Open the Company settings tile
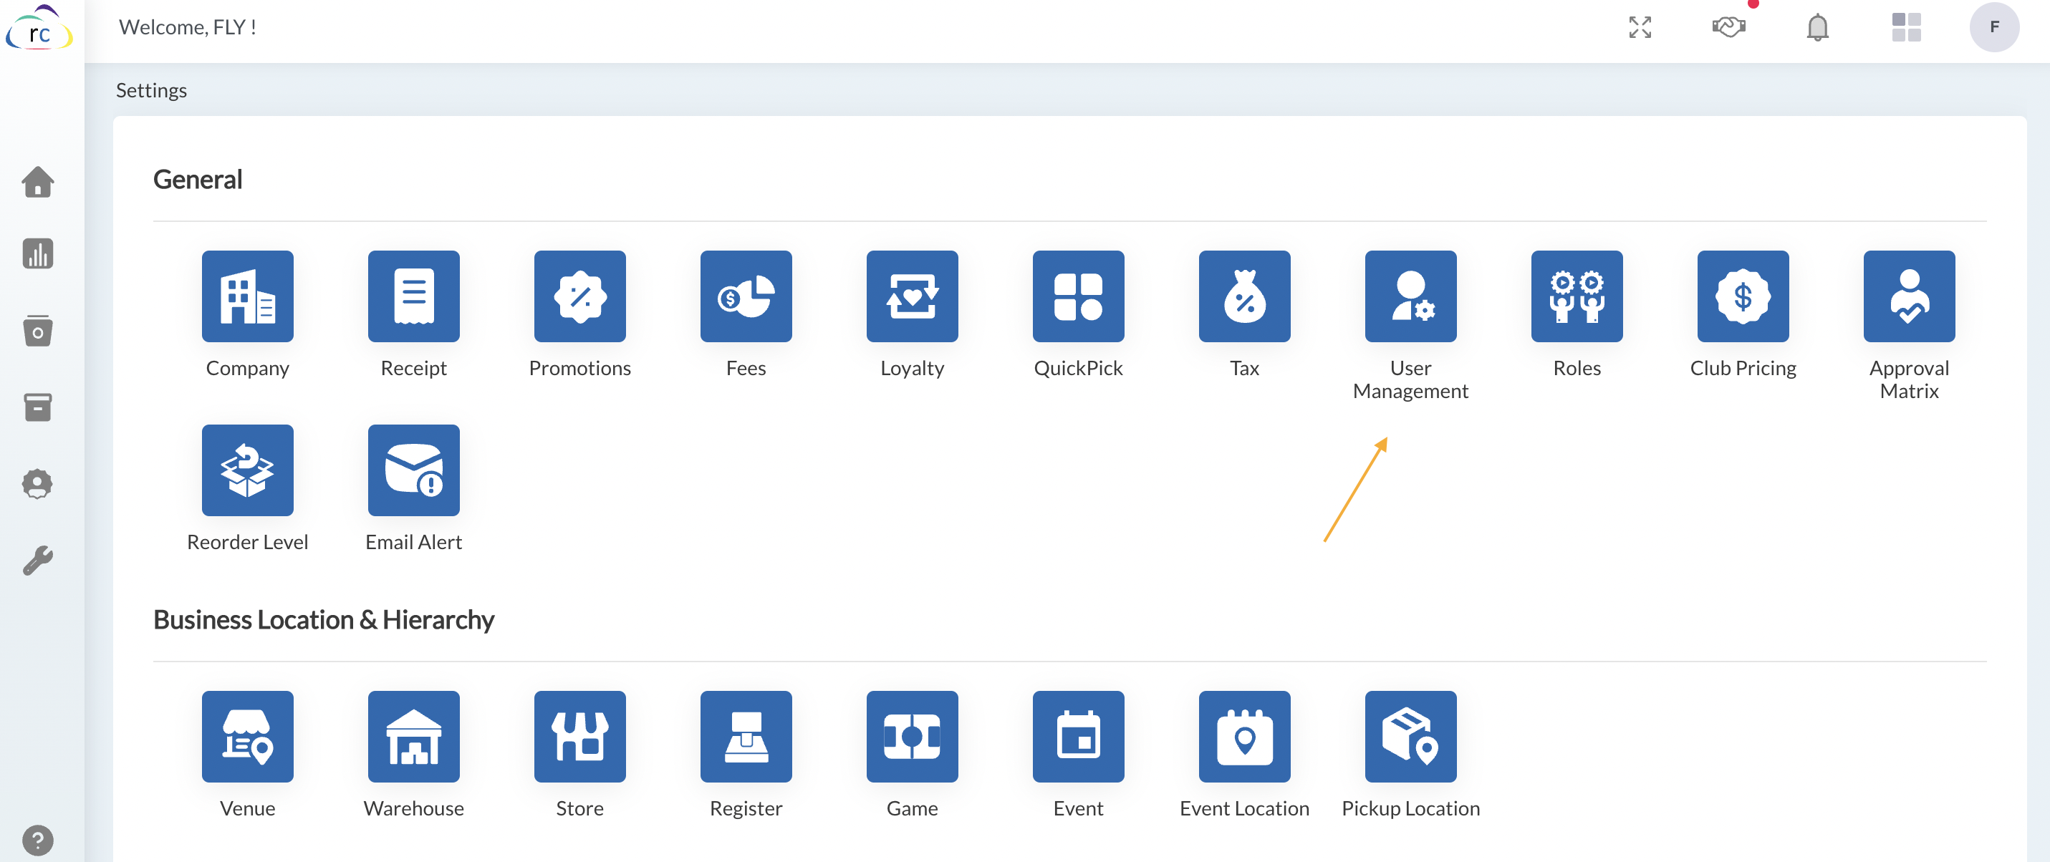This screenshot has height=862, width=2050. pyautogui.click(x=248, y=296)
